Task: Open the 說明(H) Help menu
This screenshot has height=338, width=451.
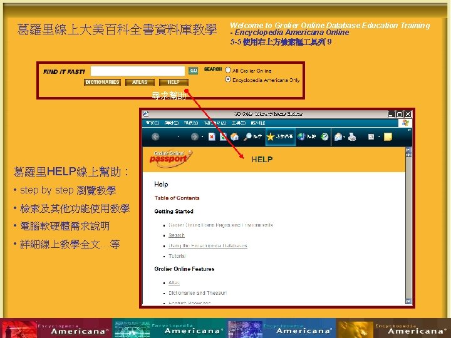Action: click(257, 123)
